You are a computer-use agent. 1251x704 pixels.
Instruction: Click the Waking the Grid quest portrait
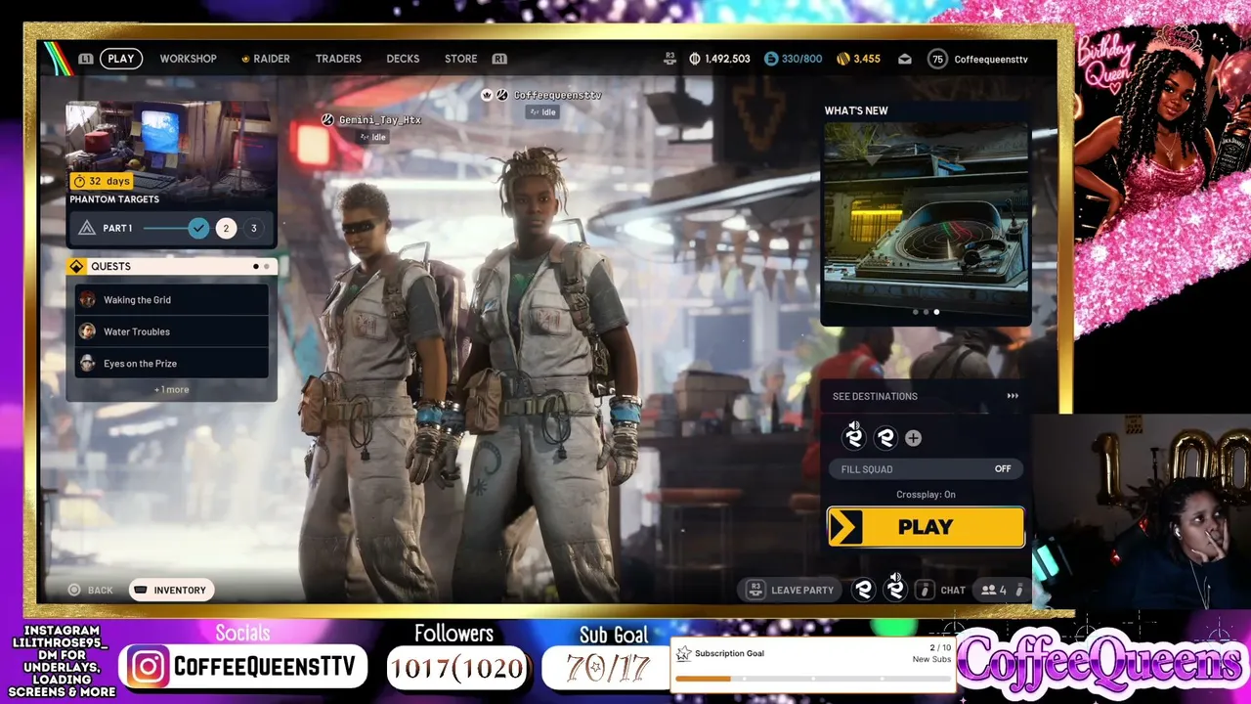(88, 300)
